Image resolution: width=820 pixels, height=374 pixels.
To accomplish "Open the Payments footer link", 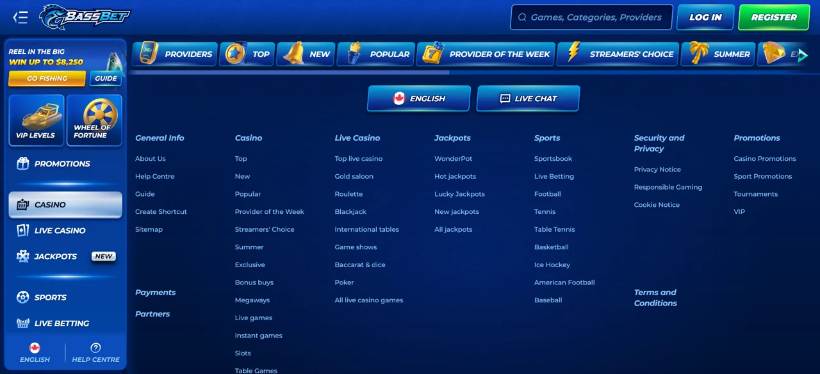I will 155,292.
